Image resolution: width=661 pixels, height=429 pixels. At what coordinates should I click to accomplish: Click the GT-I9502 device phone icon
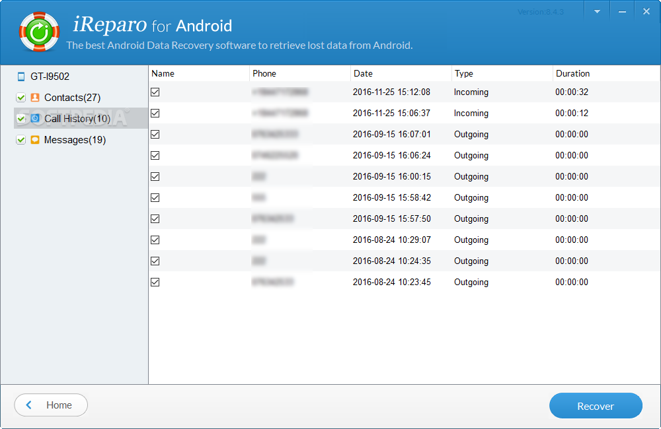pyautogui.click(x=21, y=77)
